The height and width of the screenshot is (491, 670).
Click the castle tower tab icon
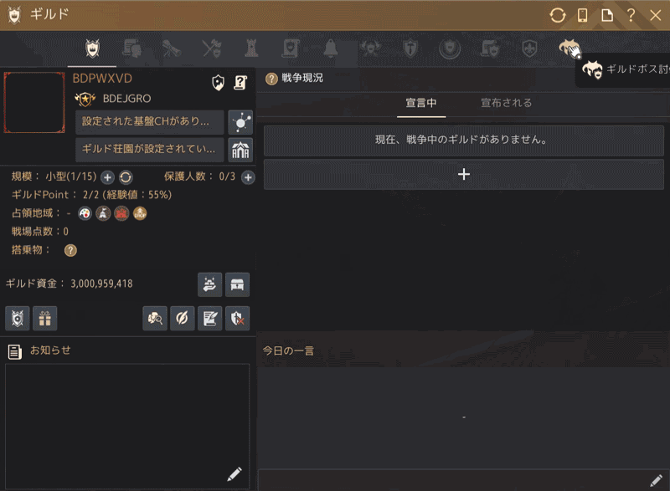click(250, 49)
